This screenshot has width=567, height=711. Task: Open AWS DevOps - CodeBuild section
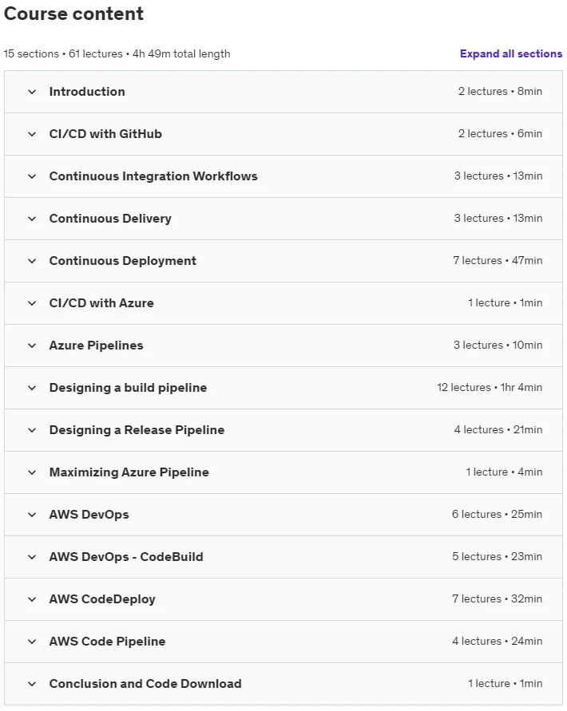point(126,557)
